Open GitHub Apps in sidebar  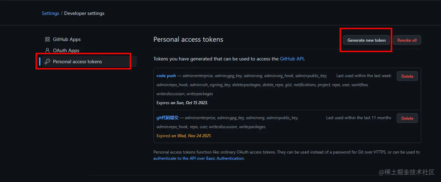pyautogui.click(x=67, y=40)
